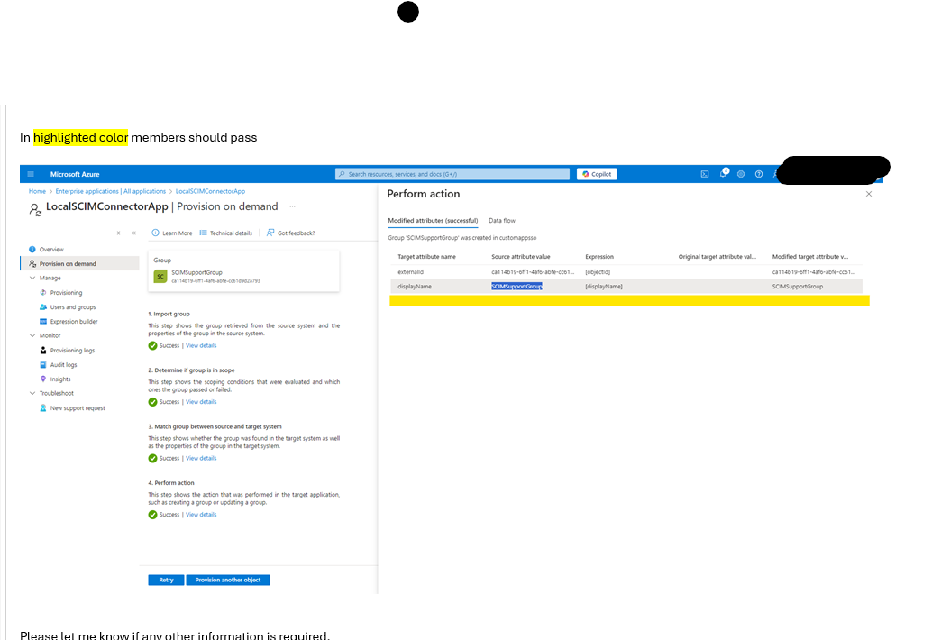932x640 pixels.
Task: Open Copilot from the top bar
Action: pos(597,174)
